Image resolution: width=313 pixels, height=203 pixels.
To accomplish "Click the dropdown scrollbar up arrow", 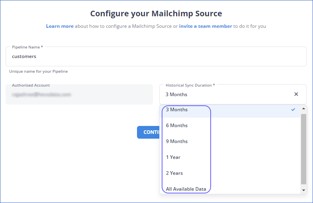I will (x=303, y=108).
